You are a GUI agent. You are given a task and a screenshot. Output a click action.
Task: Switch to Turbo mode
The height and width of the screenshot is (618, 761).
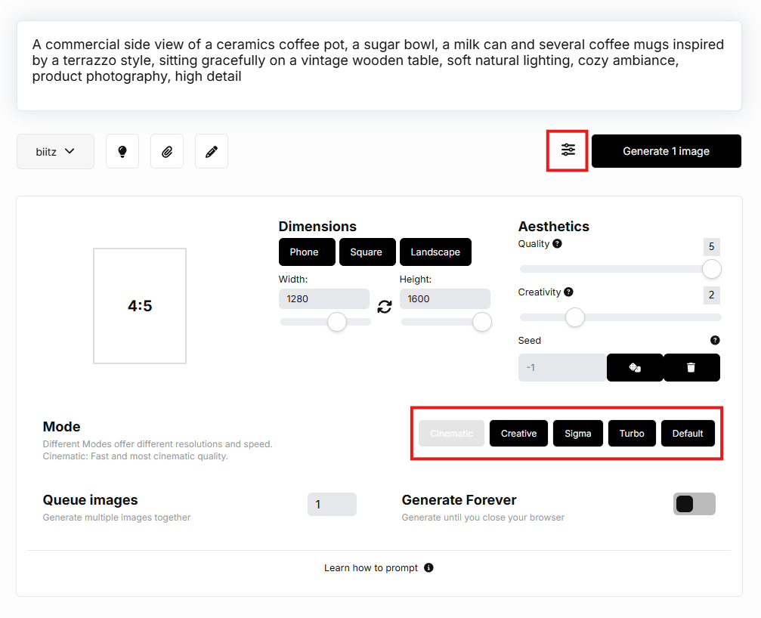coord(632,434)
